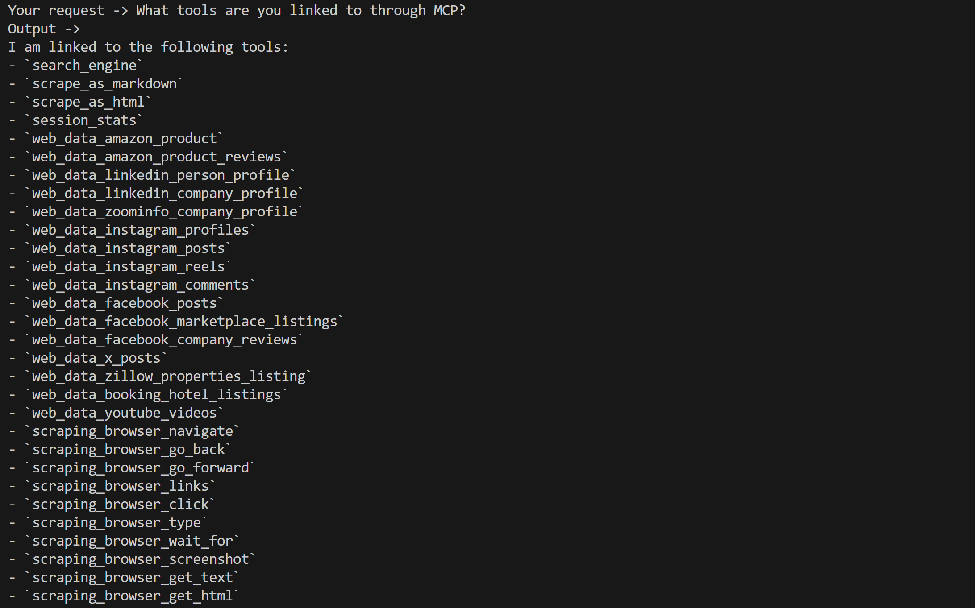Click the search_engine tool entry
The image size is (975, 608).
point(84,66)
